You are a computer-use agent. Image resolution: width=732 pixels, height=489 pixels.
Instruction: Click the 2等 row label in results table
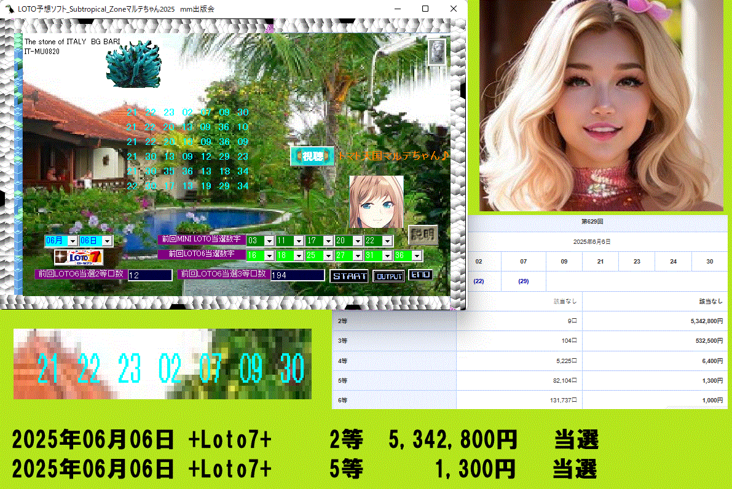pyautogui.click(x=343, y=321)
